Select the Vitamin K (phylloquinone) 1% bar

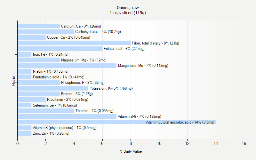pos(25,128)
